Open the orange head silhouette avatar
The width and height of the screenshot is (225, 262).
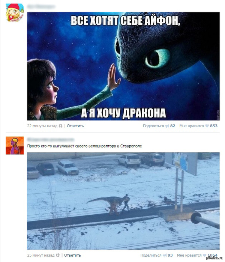15,145
